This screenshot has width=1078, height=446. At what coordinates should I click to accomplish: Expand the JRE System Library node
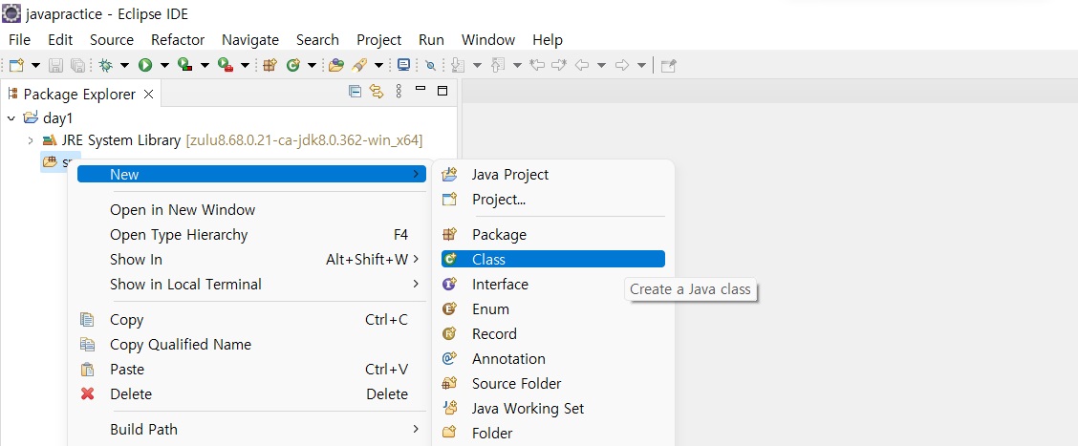(x=31, y=141)
